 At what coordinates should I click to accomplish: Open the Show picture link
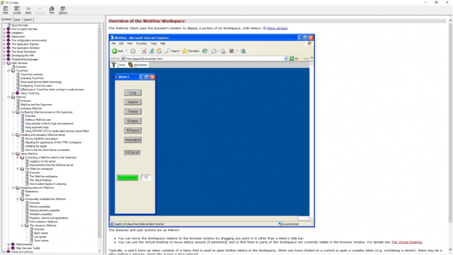[x=277, y=28]
